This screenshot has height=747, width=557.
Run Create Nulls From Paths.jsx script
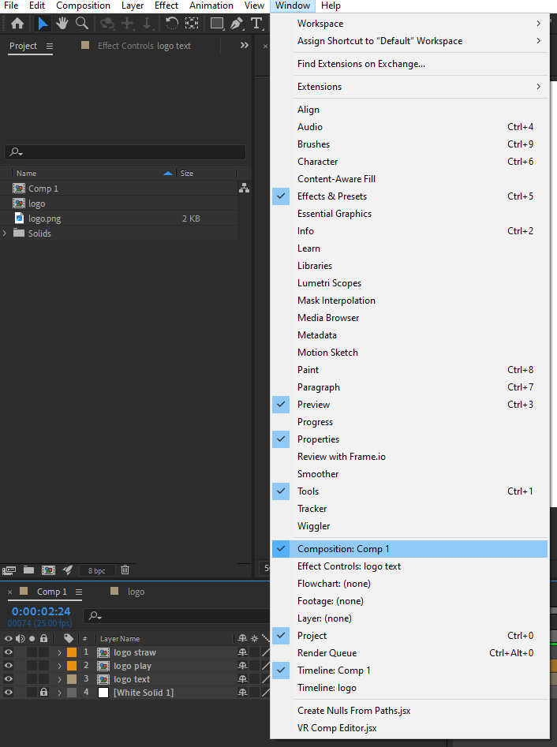point(409,711)
